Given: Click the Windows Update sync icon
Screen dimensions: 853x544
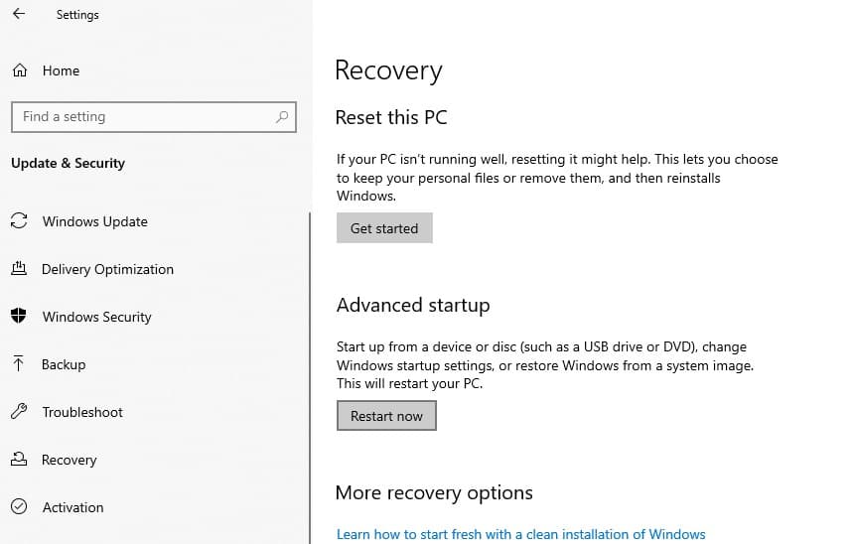Looking at the screenshot, I should pyautogui.click(x=19, y=221).
